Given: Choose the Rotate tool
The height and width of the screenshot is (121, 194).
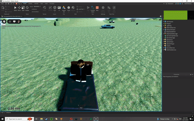Looking at the screenshot, I should tap(27, 8).
